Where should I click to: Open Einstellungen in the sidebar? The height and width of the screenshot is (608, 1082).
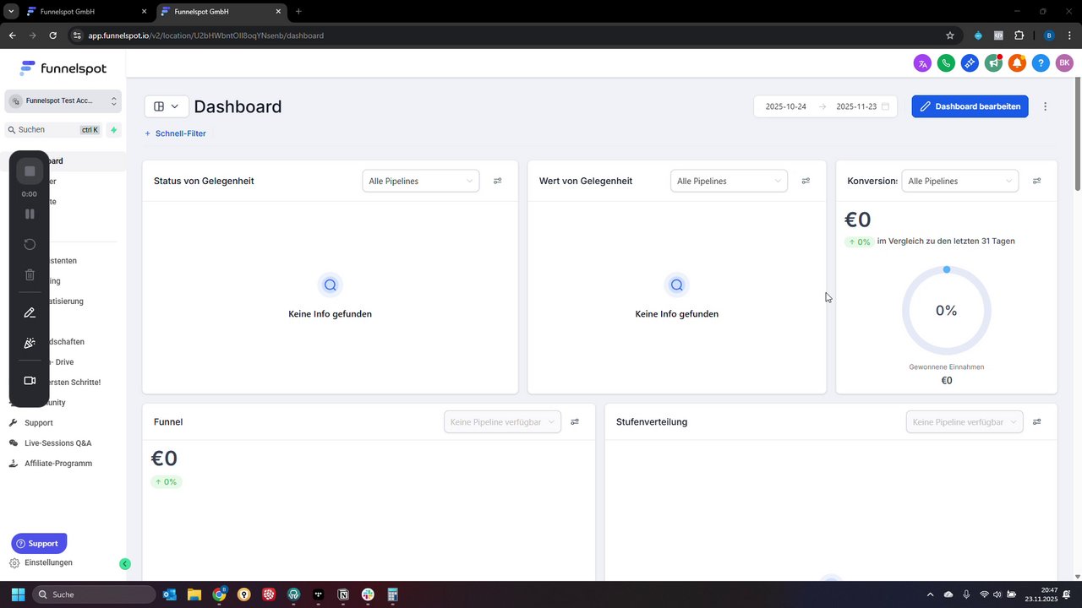tap(49, 563)
